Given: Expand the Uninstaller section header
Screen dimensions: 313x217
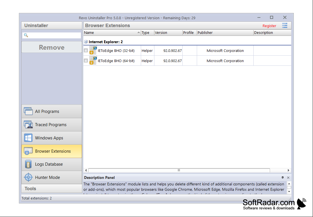Looking at the screenshot, I should pyautogui.click(x=52, y=25).
